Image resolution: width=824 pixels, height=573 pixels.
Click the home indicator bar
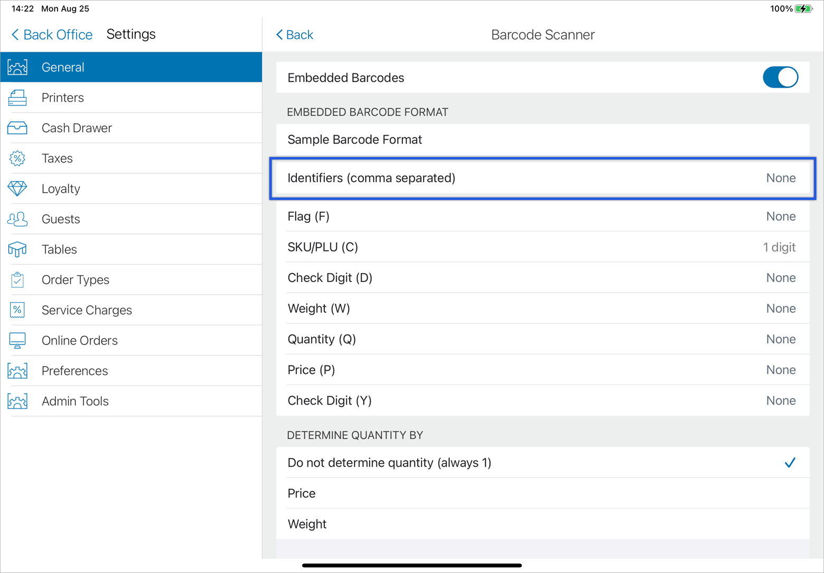pyautogui.click(x=412, y=566)
